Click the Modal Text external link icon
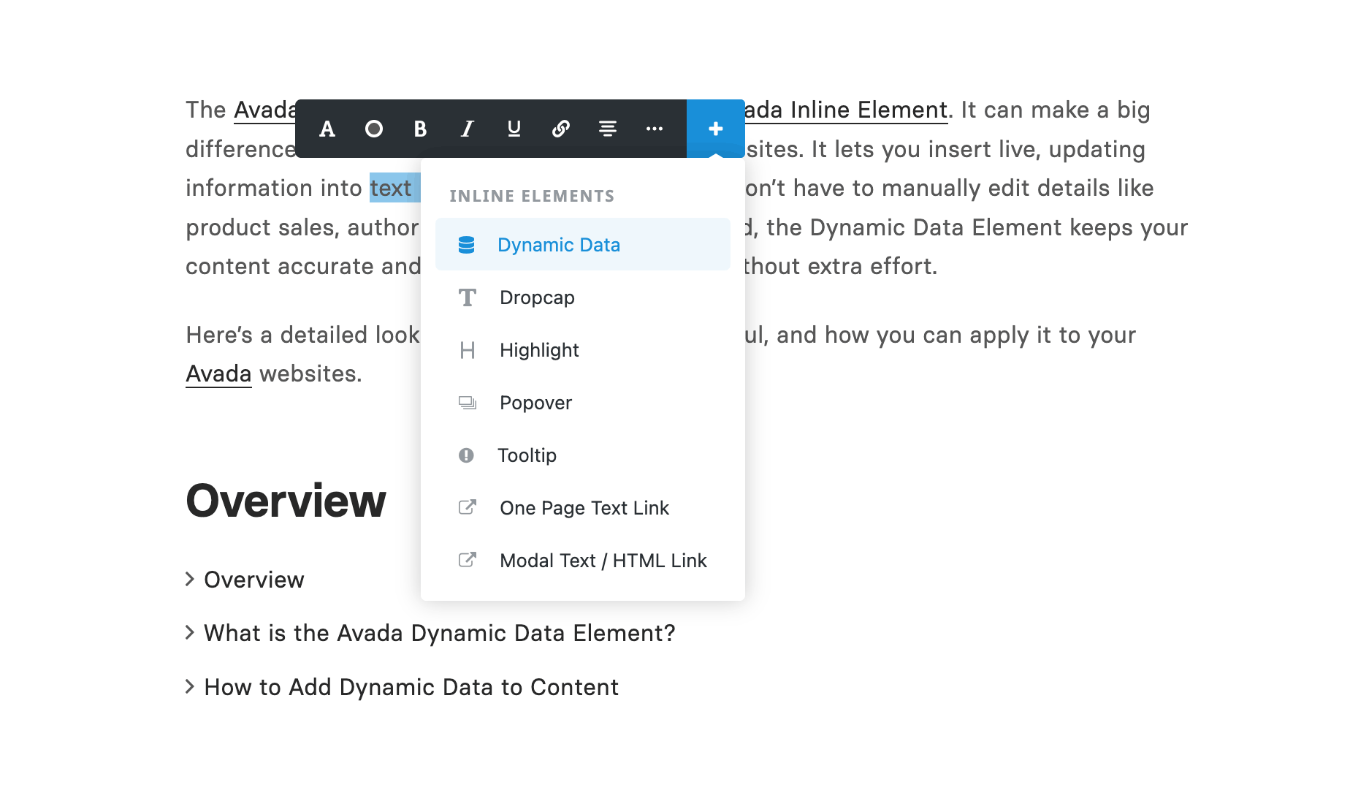 pos(468,560)
